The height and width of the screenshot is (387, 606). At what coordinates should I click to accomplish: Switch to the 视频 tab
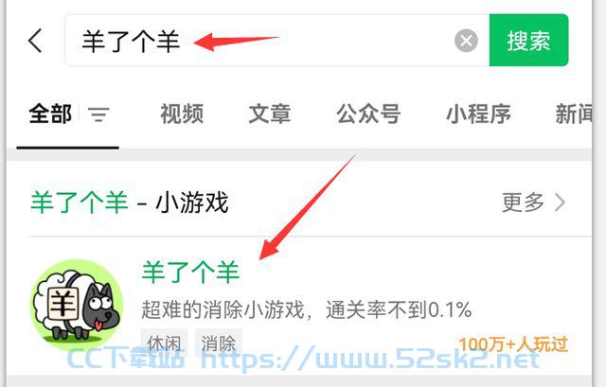tap(182, 114)
